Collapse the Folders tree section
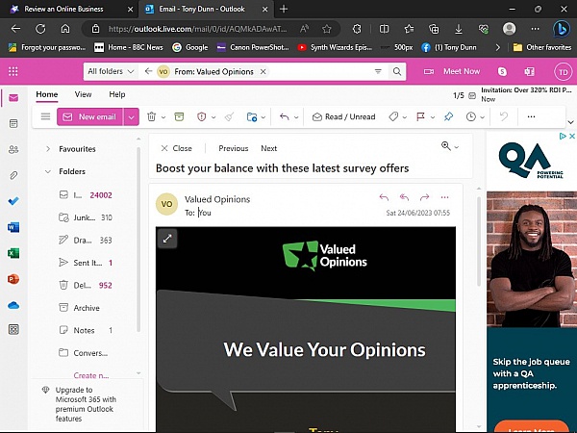The width and height of the screenshot is (577, 433). point(48,171)
